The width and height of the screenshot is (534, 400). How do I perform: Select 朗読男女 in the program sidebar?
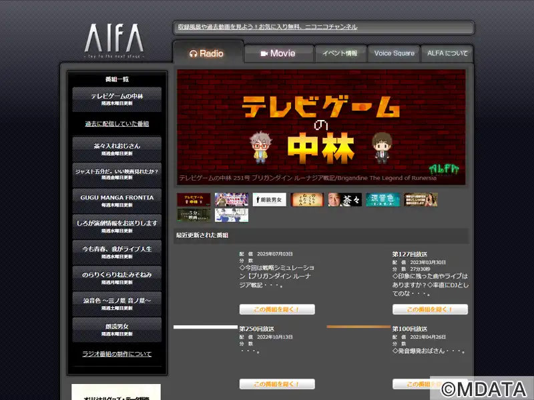(x=117, y=330)
